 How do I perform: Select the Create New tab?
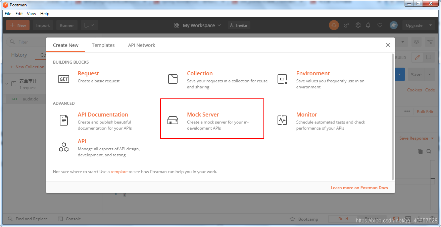pos(66,45)
